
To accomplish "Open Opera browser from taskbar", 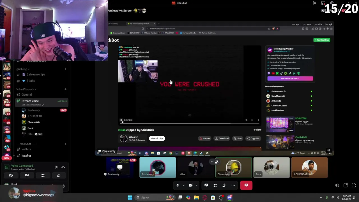I will (x=205, y=198).
